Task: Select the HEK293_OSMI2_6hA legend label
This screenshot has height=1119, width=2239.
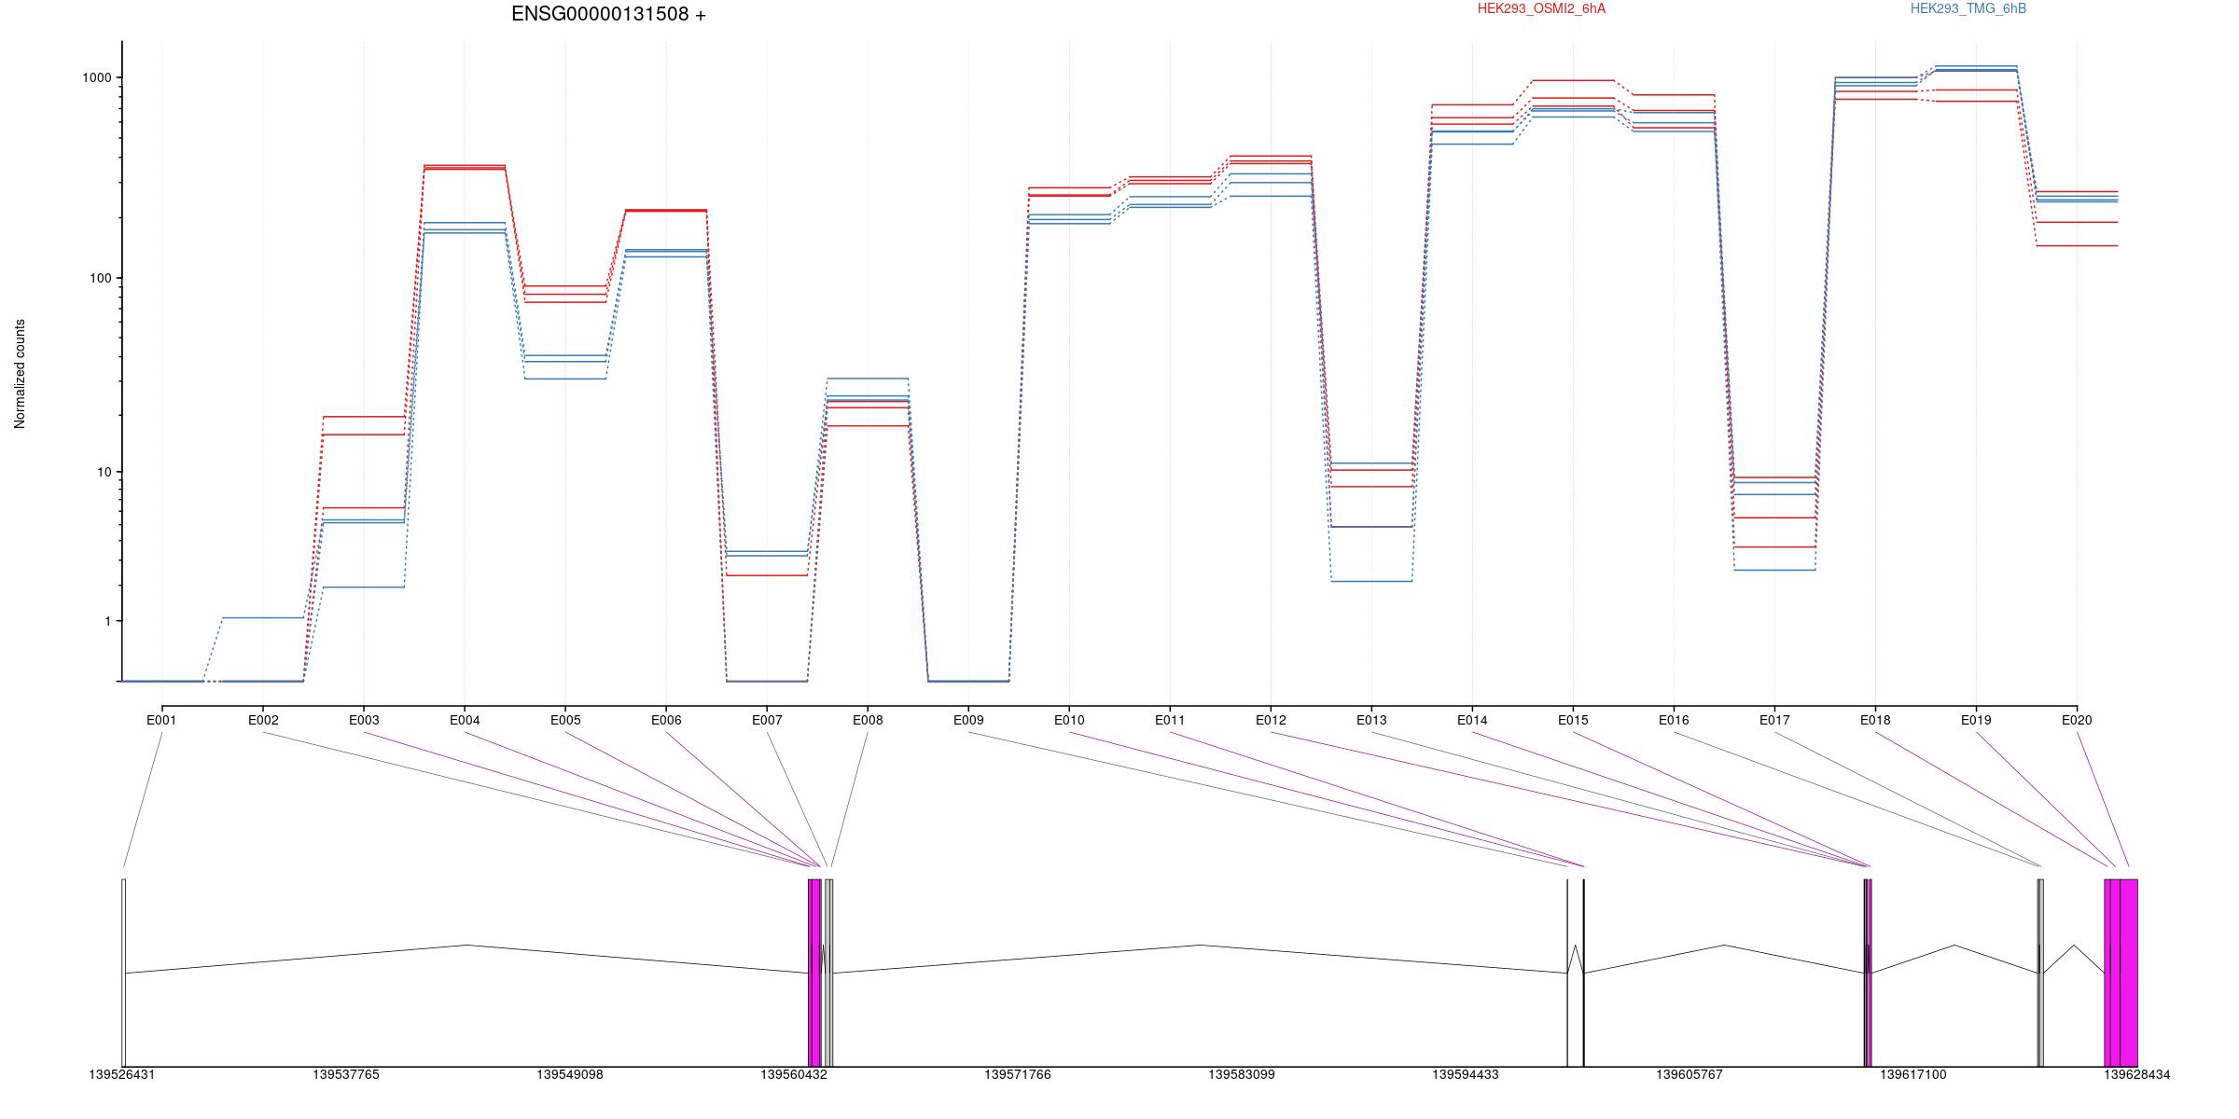Action: point(1541,9)
